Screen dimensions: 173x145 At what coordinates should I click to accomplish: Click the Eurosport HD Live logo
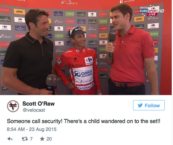(151, 11)
